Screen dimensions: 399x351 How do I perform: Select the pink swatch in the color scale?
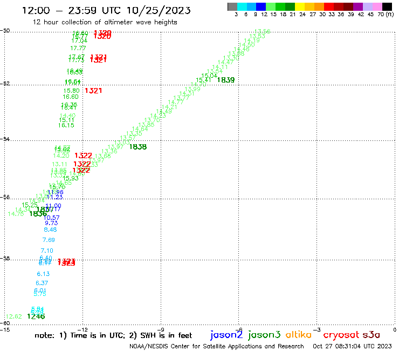point(377,6)
